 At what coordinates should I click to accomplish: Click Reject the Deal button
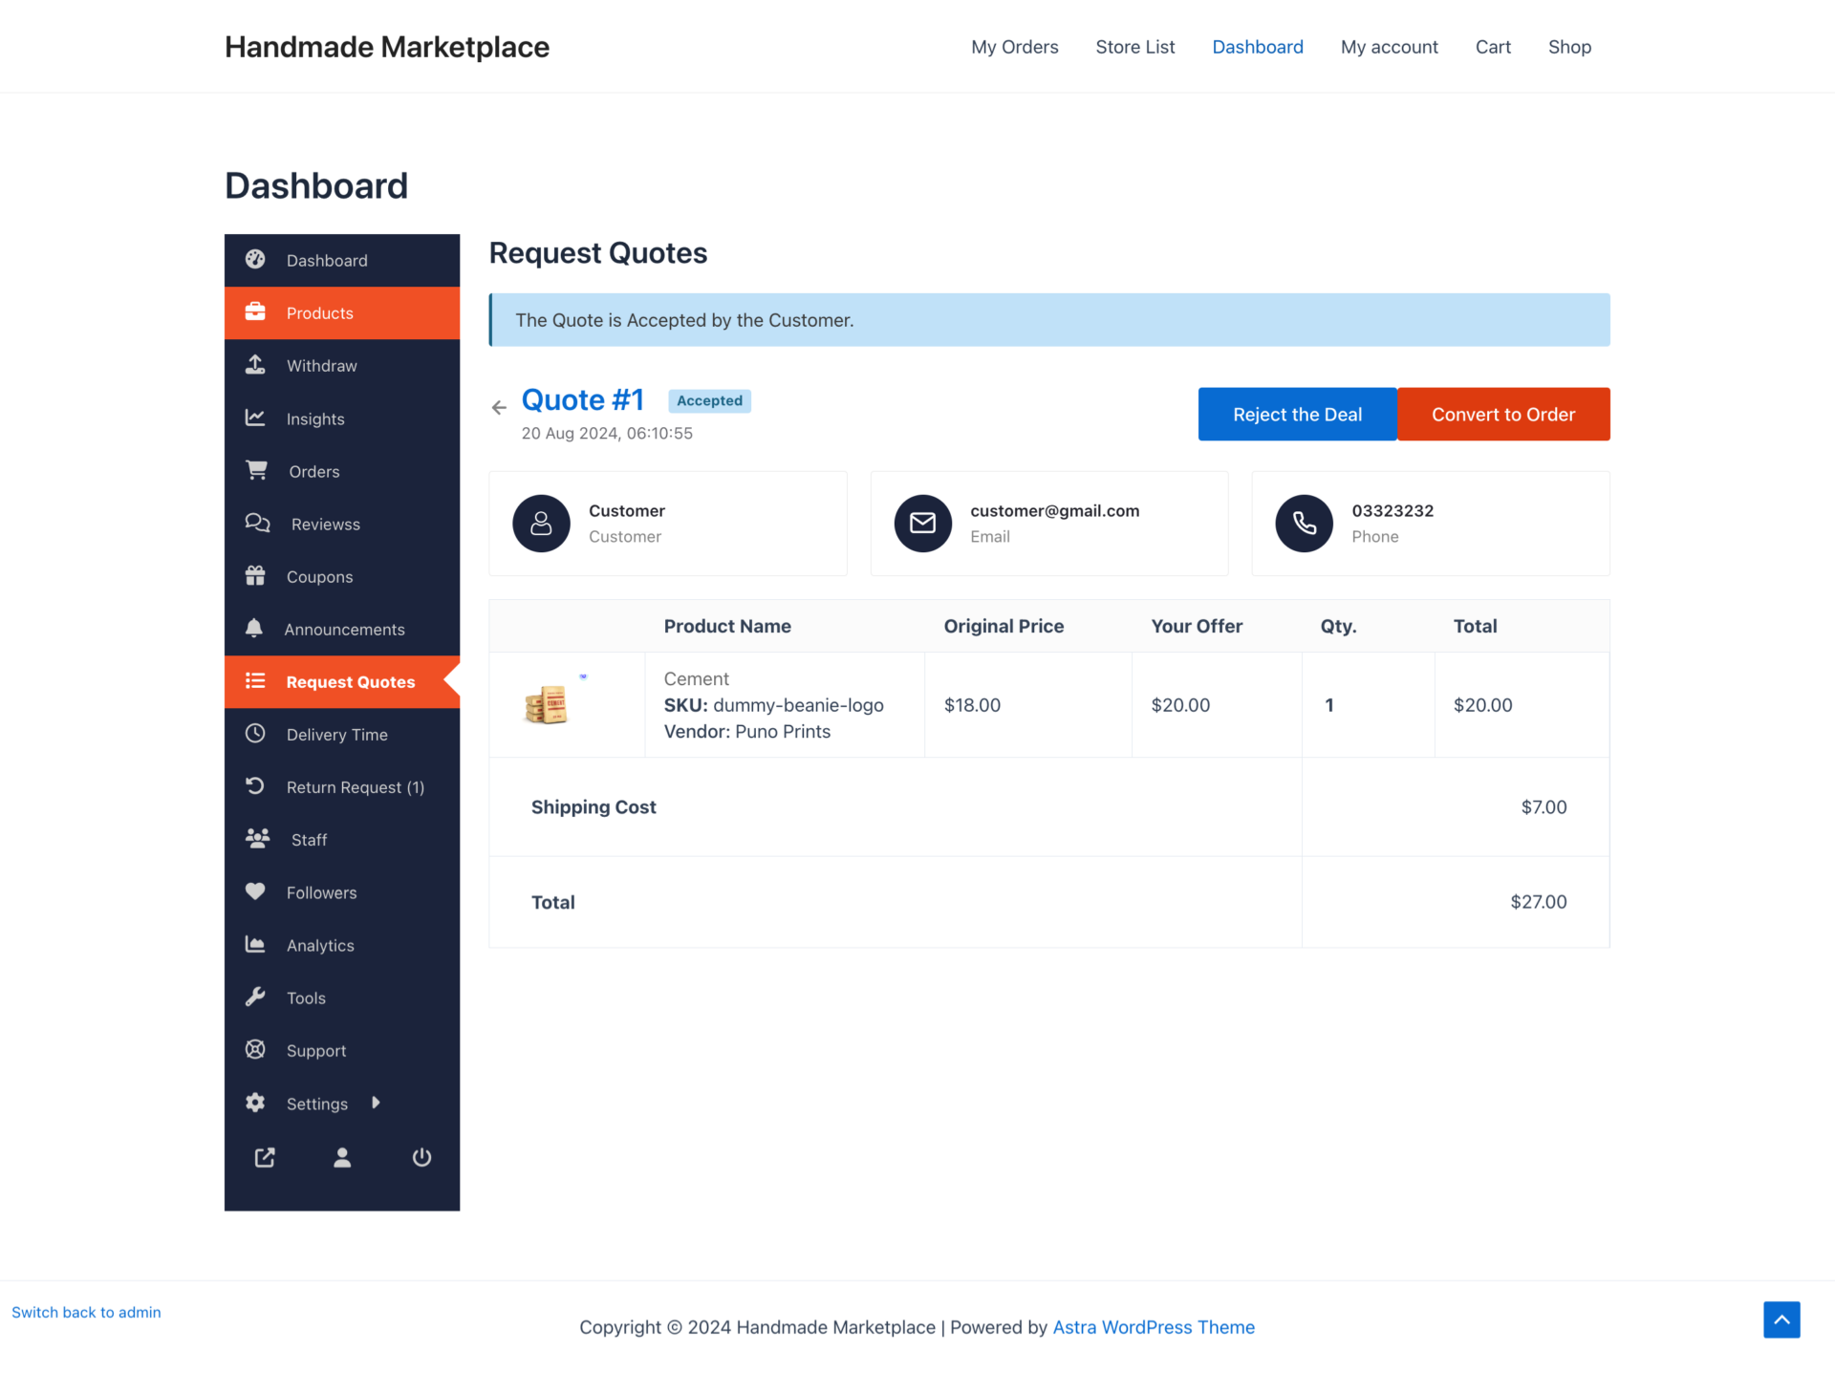1297,414
